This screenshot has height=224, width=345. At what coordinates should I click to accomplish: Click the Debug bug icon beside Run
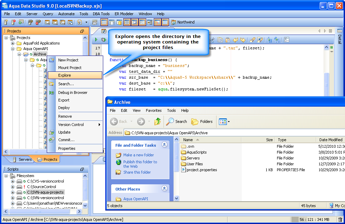coord(104,40)
